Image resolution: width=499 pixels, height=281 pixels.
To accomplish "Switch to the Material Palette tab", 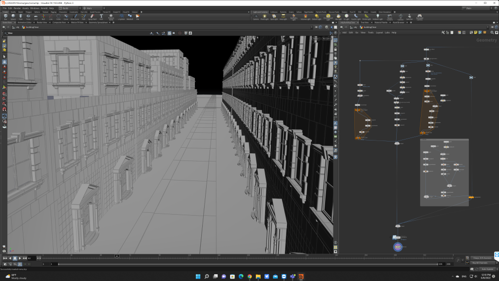I will (x=381, y=22).
